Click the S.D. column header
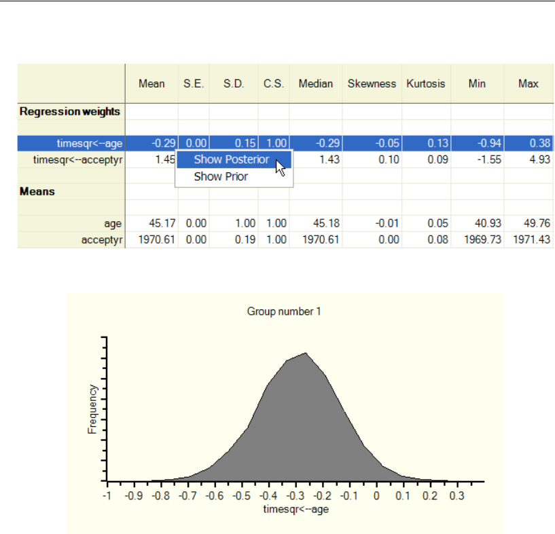The image size is (555, 534). coord(234,84)
